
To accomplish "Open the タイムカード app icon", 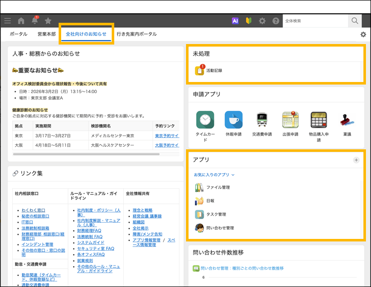I will click(x=205, y=120).
